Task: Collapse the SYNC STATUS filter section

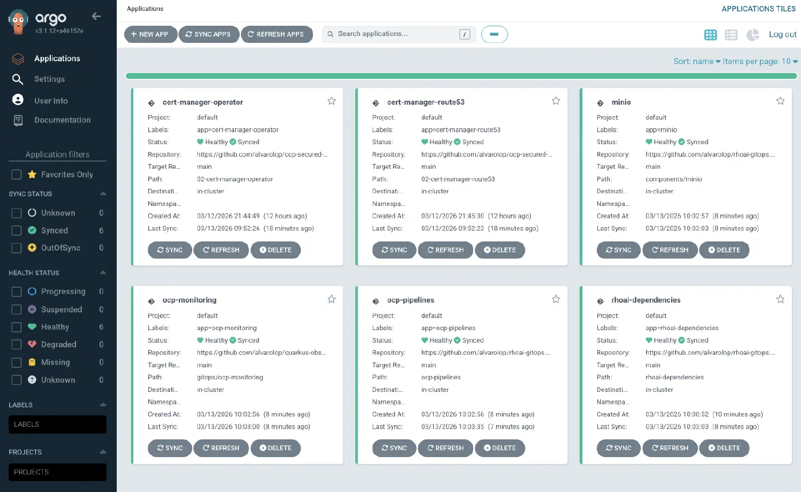Action: click(x=103, y=194)
